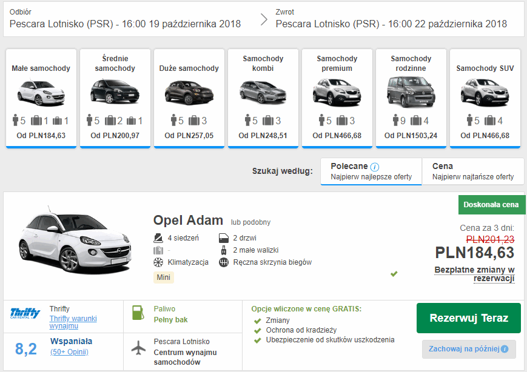Click the arrow between pickup and return

264,19
